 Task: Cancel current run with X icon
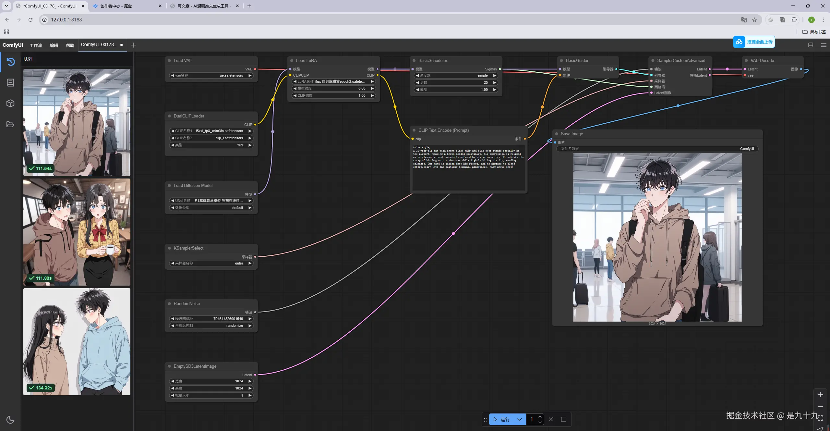[x=551, y=419]
